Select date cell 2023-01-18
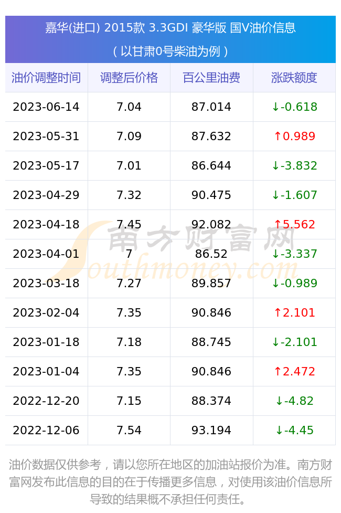Viewport: 341px width, 513px height. coord(46,342)
